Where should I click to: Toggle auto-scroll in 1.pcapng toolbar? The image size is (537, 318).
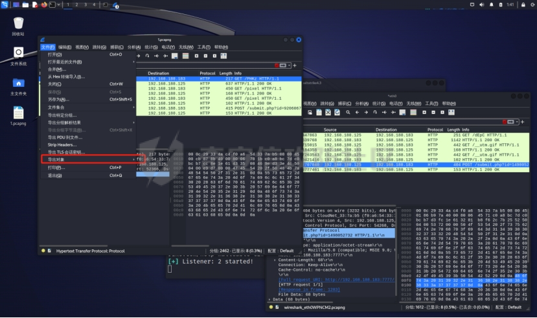176,56
